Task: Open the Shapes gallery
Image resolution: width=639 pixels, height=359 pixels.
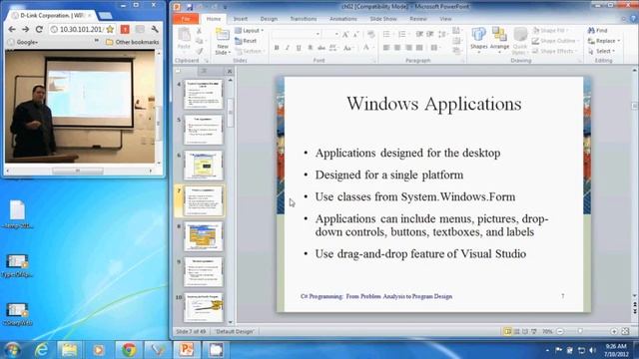Action: pos(479,39)
